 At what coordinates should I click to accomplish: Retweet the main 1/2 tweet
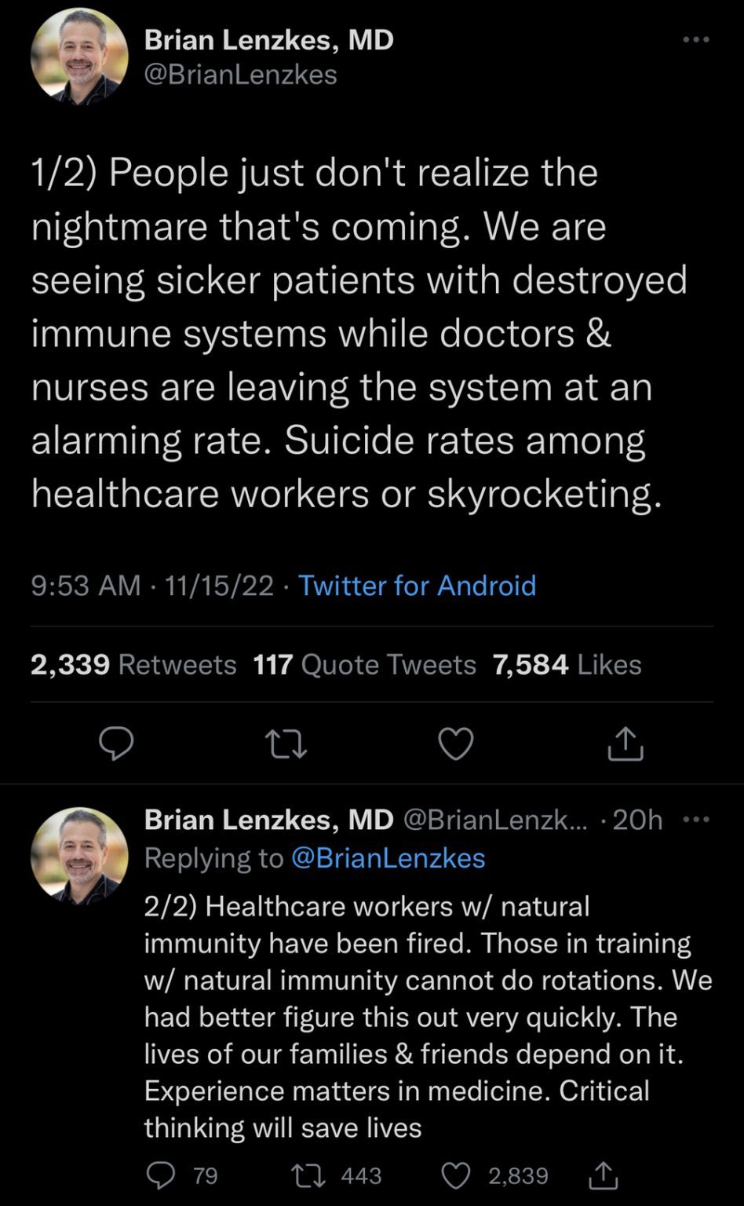[286, 744]
